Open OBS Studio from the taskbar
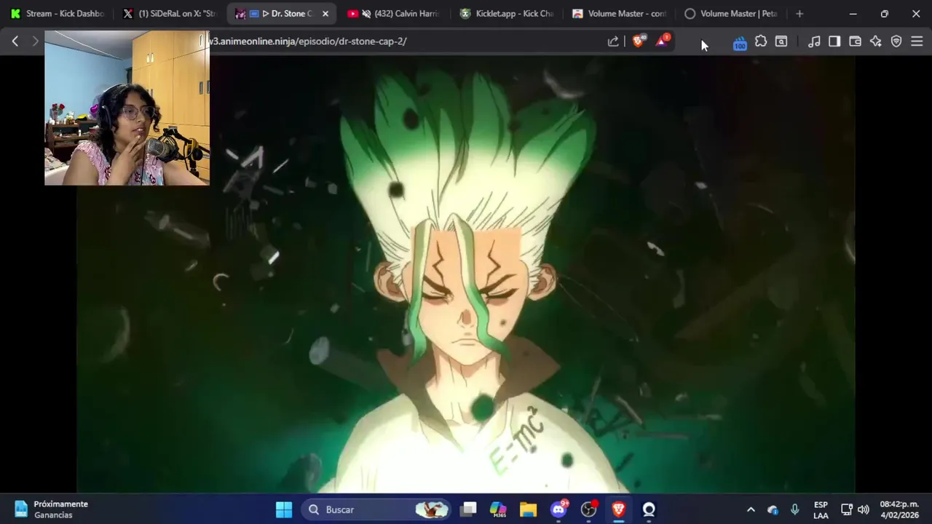 588,509
